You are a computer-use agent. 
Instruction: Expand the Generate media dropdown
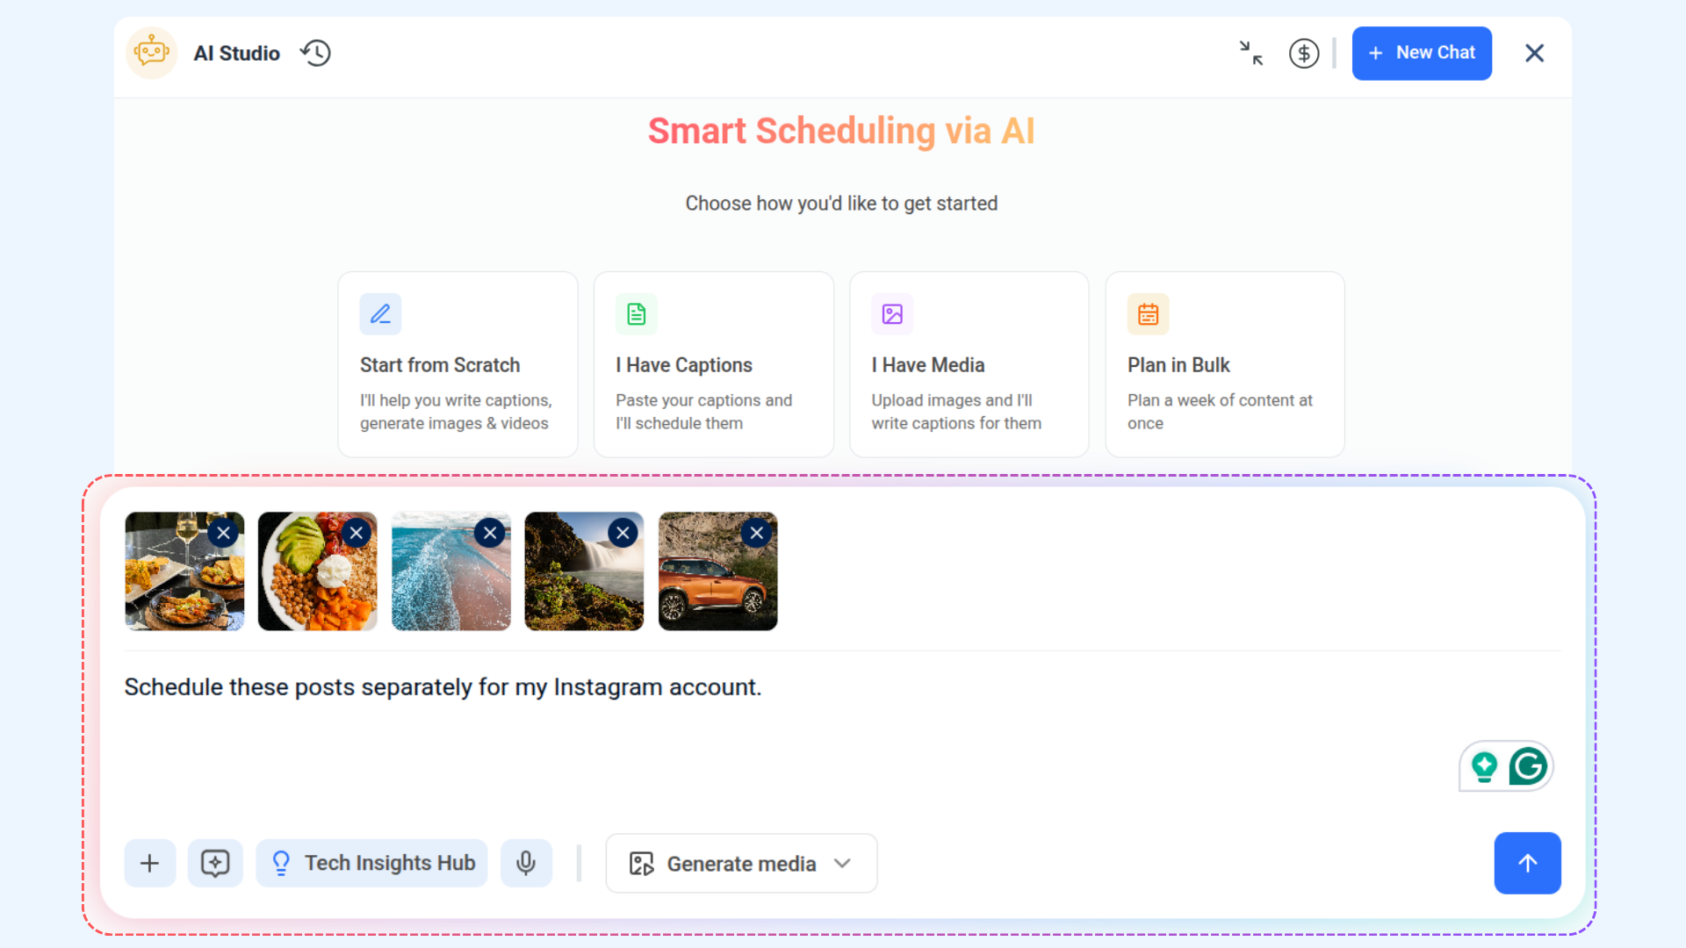tap(741, 864)
